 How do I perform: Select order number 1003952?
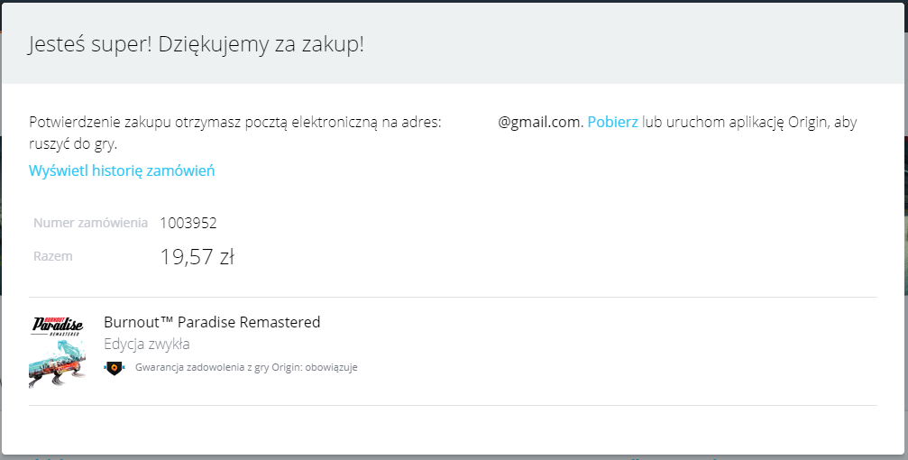click(188, 223)
